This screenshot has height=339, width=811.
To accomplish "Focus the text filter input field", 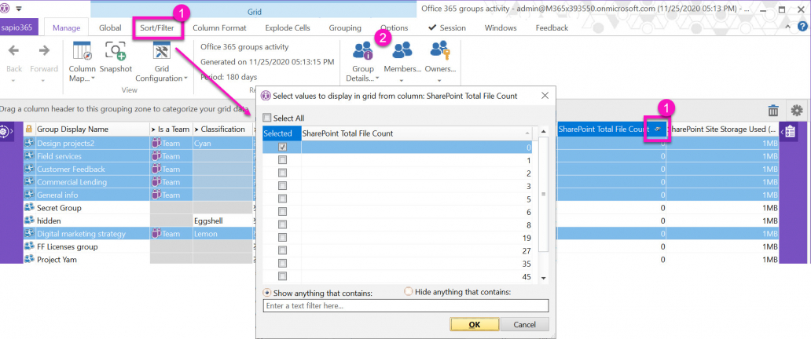I will pyautogui.click(x=405, y=306).
